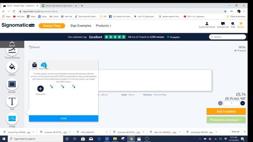Open a new browser tab
Viewport: 253px width, 142px height.
[x=82, y=6]
